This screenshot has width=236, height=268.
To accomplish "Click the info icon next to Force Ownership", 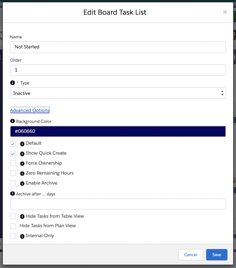I will click(x=22, y=163).
